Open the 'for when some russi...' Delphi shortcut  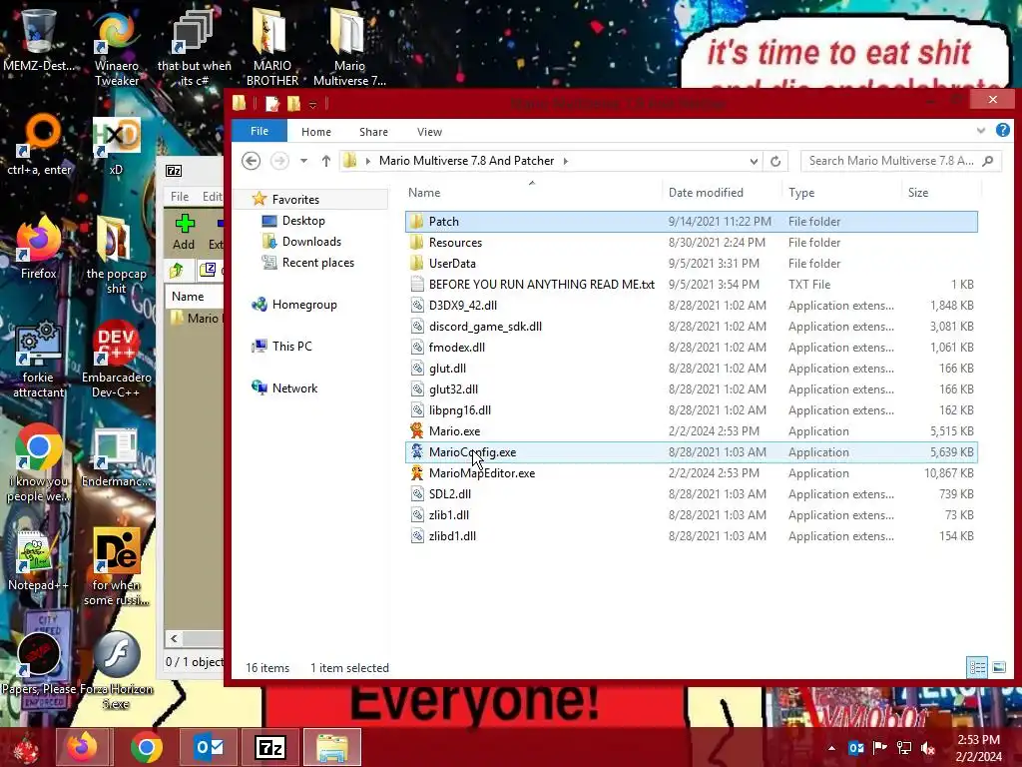pos(116,567)
